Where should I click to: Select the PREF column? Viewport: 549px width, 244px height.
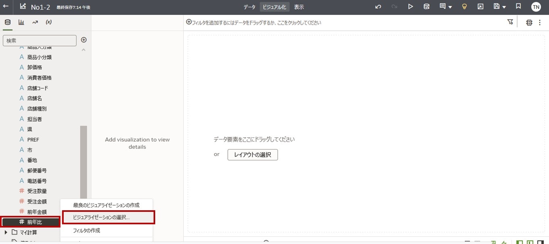tap(33, 139)
